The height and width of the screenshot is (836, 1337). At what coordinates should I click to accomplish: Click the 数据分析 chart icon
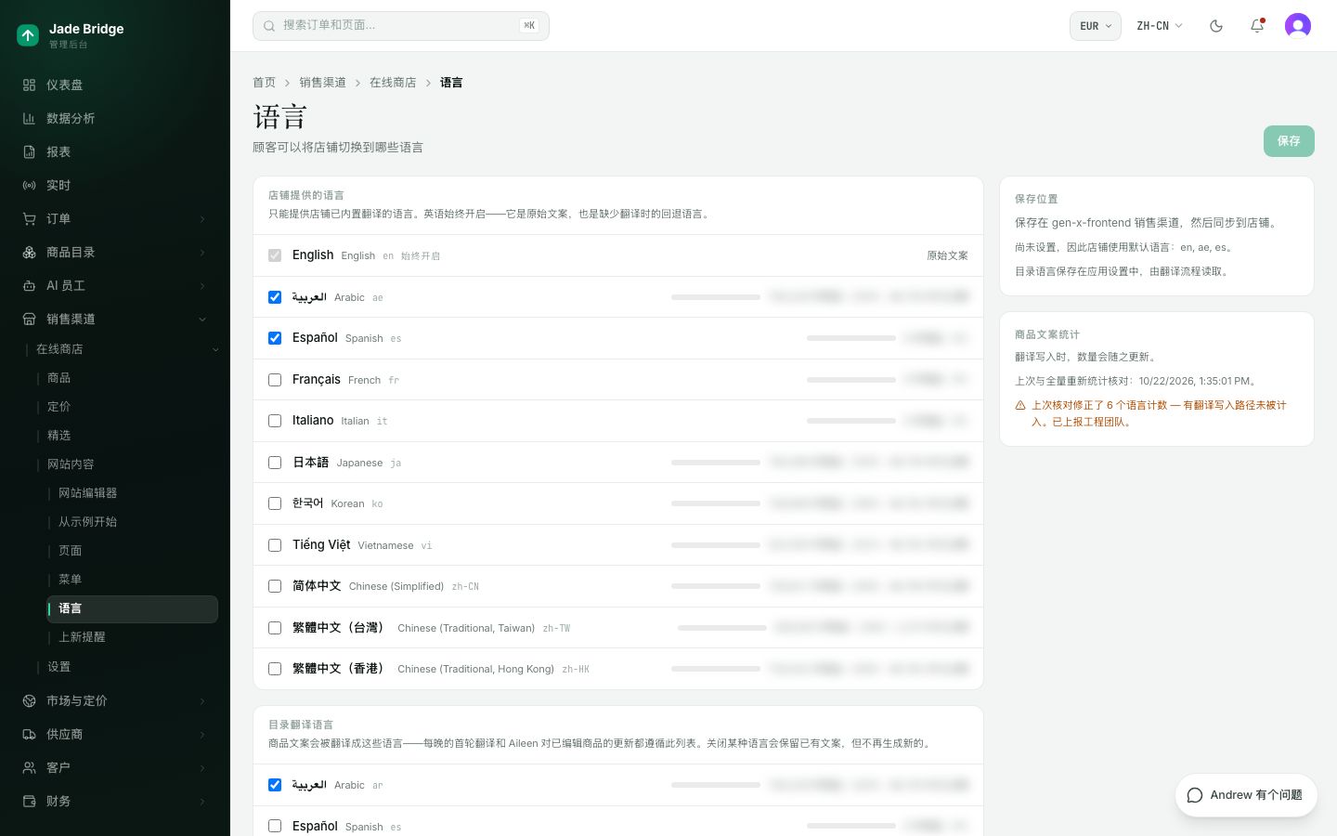(30, 118)
